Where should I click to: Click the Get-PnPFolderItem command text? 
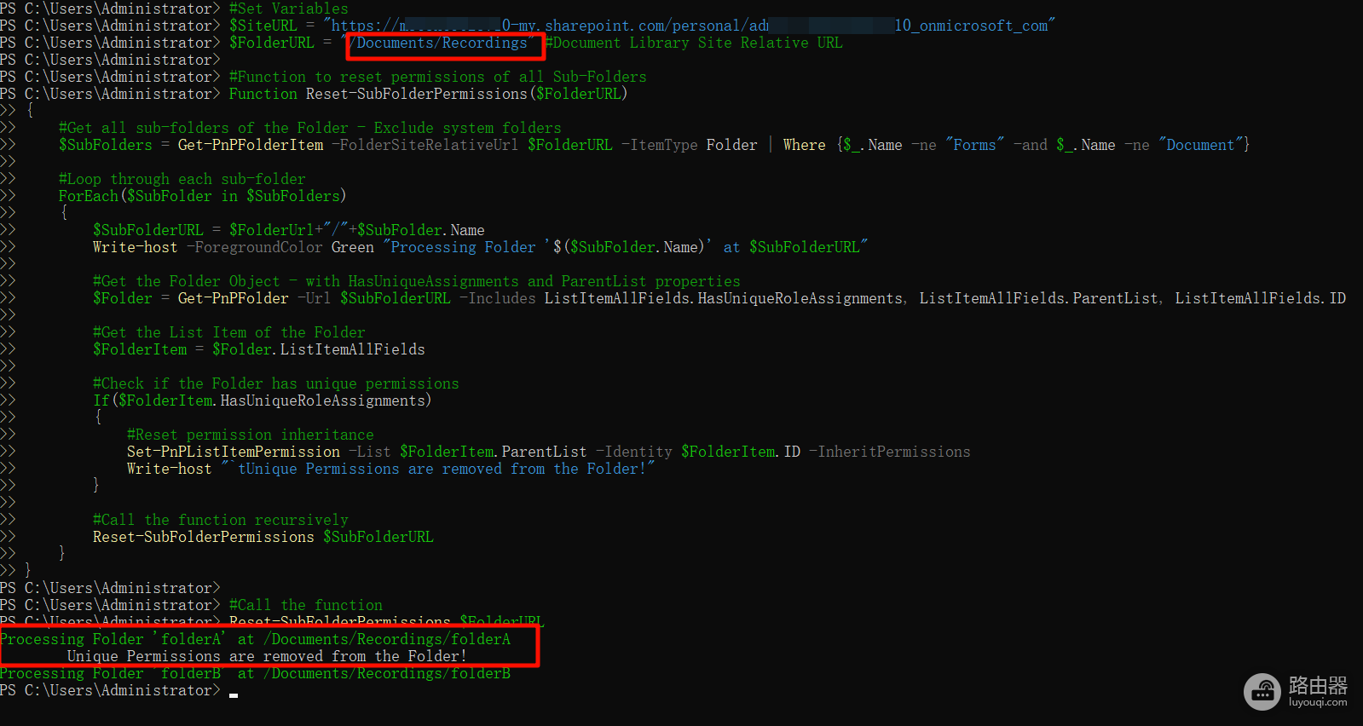coord(251,145)
